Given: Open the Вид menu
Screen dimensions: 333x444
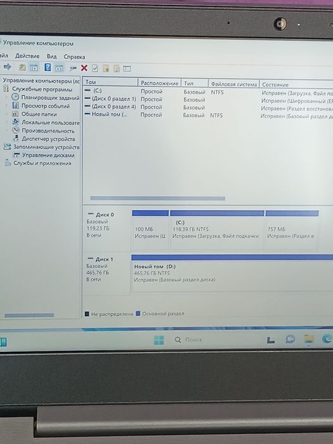Looking at the screenshot, I should point(51,56).
